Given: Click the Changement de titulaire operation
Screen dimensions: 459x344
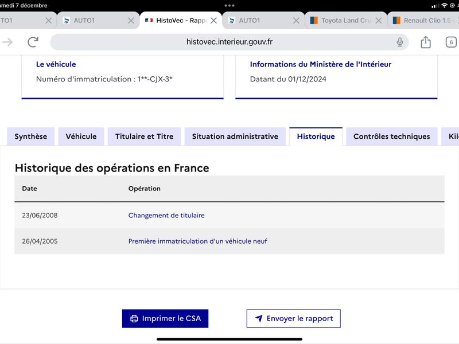Looking at the screenshot, I should pos(166,216).
